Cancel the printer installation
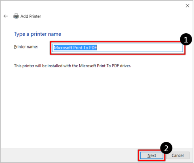The height and width of the screenshot is (163, 194). (x=178, y=156)
